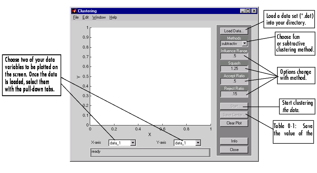317x173 pixels.
Task: Click the Squash field showing 1.25
Action: pyautogui.click(x=234, y=69)
